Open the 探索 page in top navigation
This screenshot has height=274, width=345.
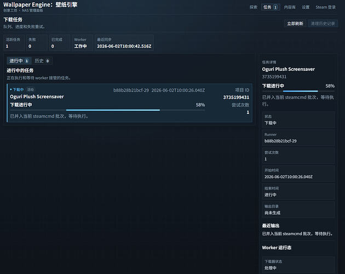click(253, 7)
